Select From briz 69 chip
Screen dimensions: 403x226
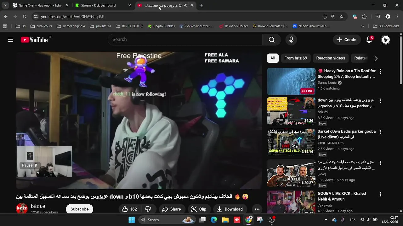click(x=296, y=58)
